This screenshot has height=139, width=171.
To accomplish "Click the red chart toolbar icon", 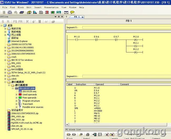I will 47,12.
